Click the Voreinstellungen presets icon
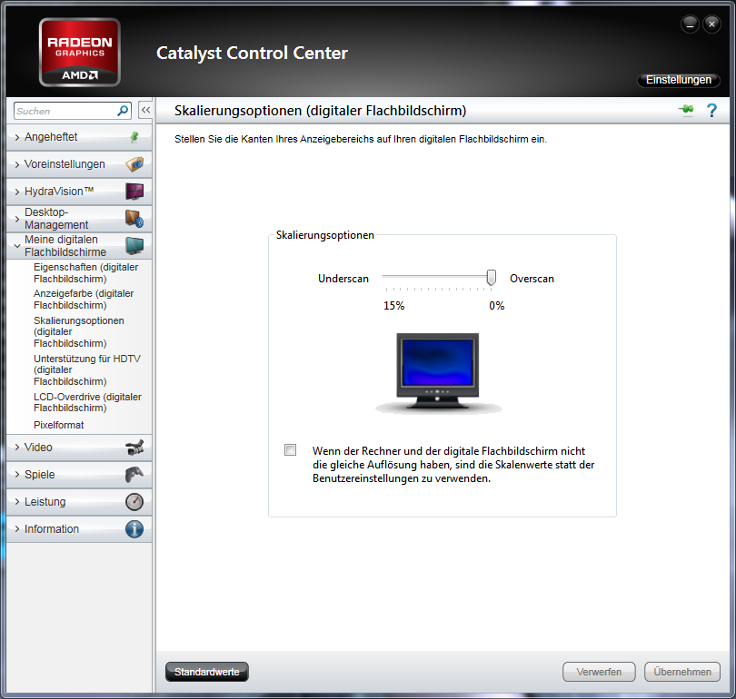Viewport: 736px width, 699px height. 134,164
